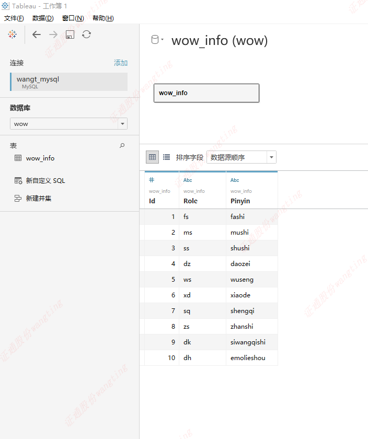The height and width of the screenshot is (439, 368).
Task: Click the data source cylinder icon beside the title
Action: (155, 40)
